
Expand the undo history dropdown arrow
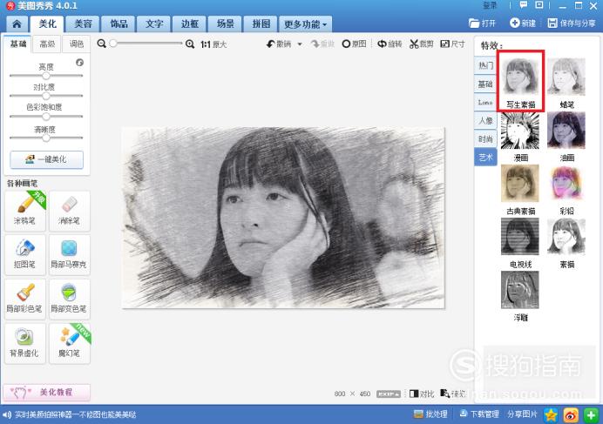pyautogui.click(x=300, y=44)
